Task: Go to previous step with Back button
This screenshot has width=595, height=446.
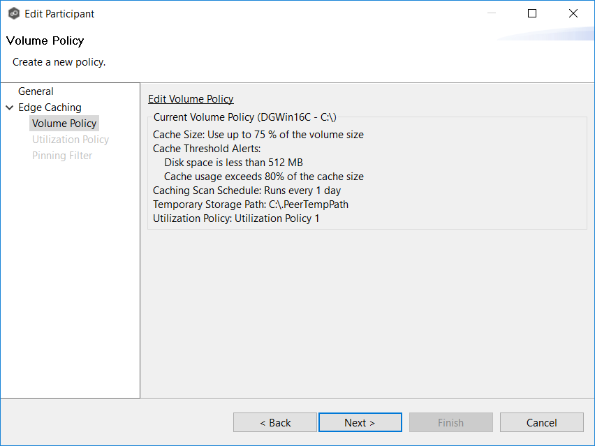Action: (x=275, y=422)
